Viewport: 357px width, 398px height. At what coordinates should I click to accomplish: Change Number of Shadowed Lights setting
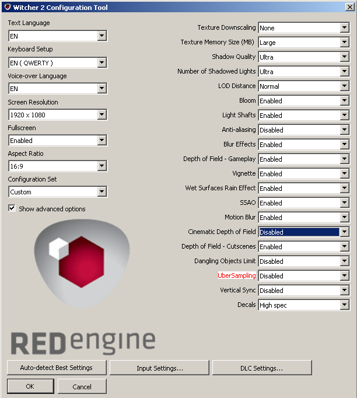304,72
